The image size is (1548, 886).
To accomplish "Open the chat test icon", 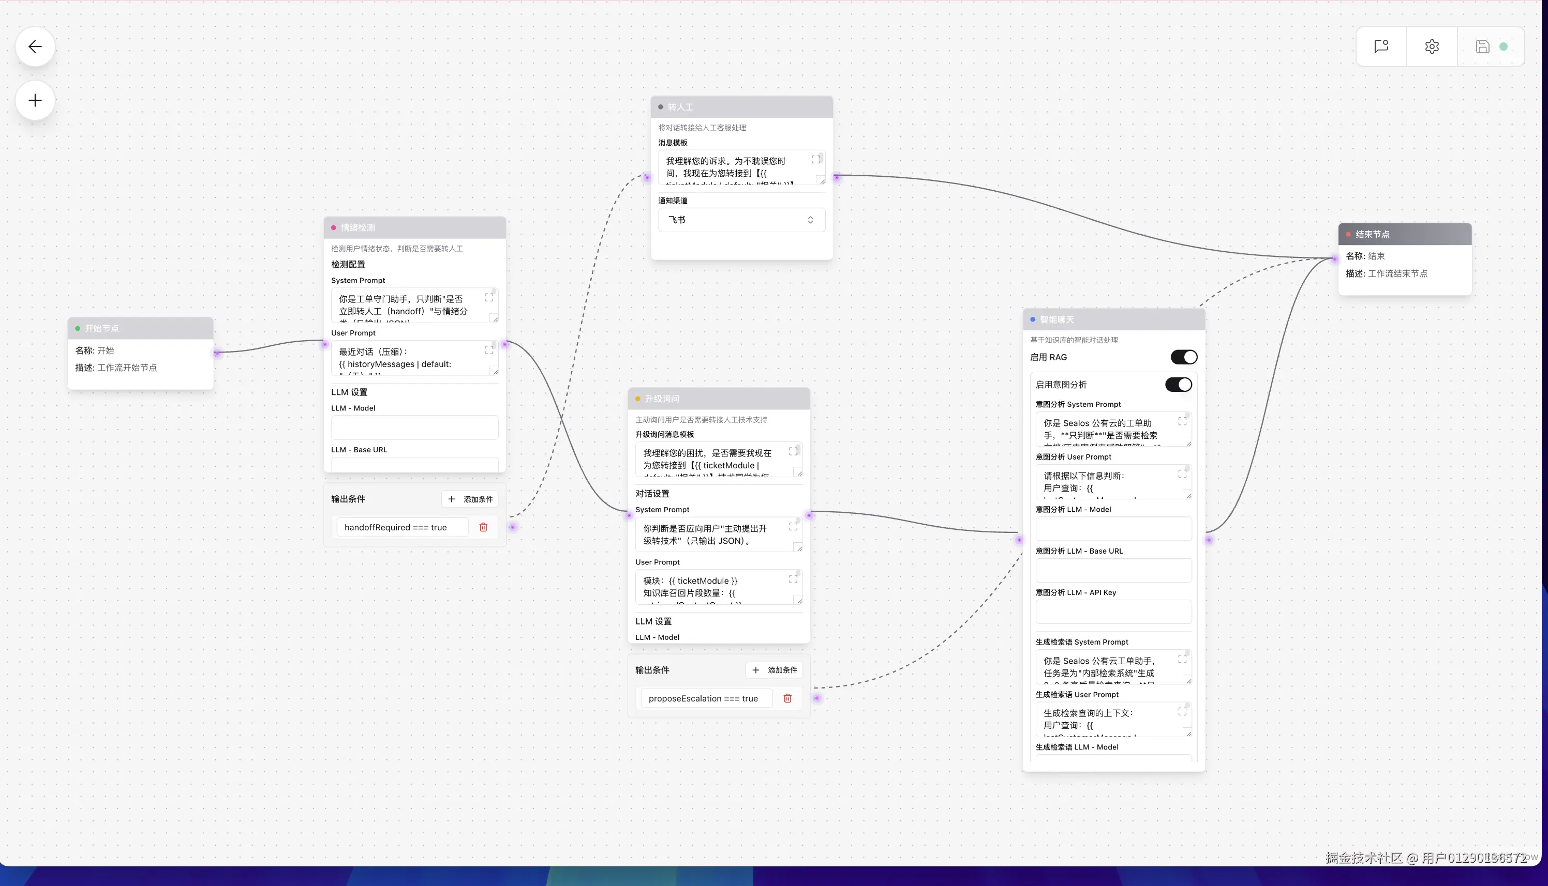I will coord(1381,46).
